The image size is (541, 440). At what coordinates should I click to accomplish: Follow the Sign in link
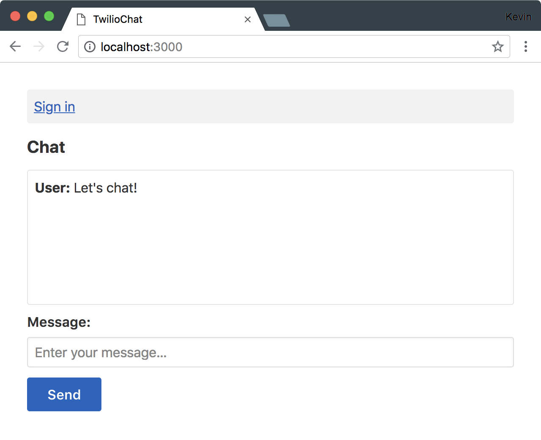55,107
